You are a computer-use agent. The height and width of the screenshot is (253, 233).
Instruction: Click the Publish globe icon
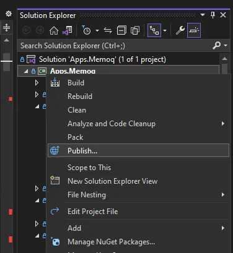click(x=55, y=150)
